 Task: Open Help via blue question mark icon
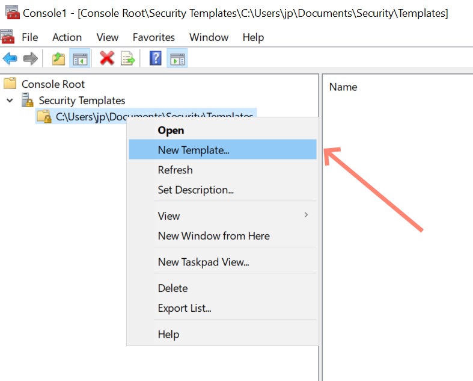coord(155,58)
